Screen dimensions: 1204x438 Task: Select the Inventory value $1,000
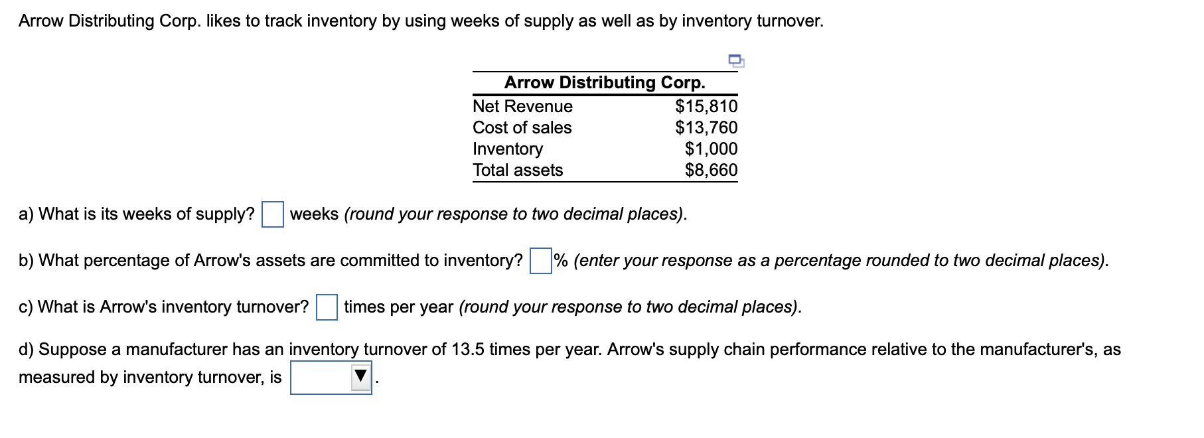(x=710, y=149)
